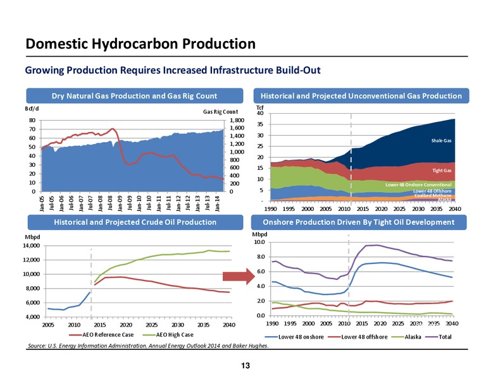Click the 'Shale Gas' area label

point(441,141)
